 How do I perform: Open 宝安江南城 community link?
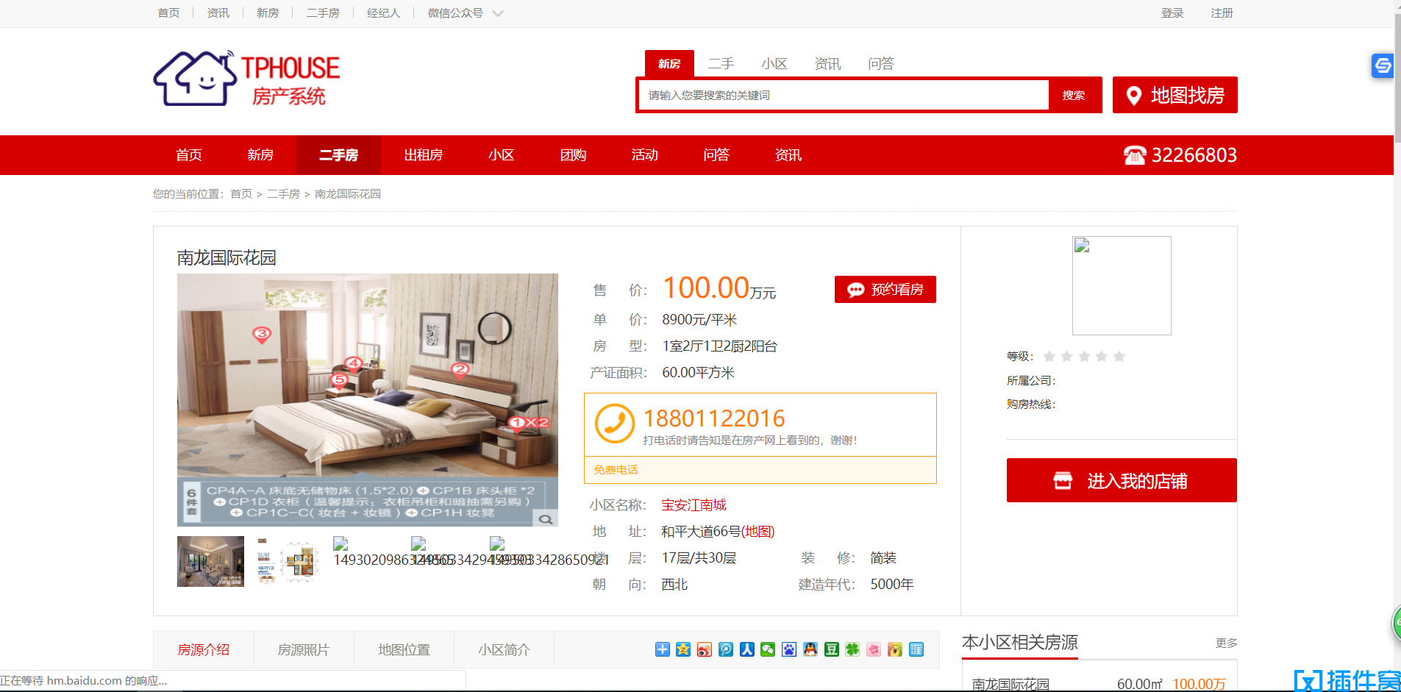click(694, 505)
